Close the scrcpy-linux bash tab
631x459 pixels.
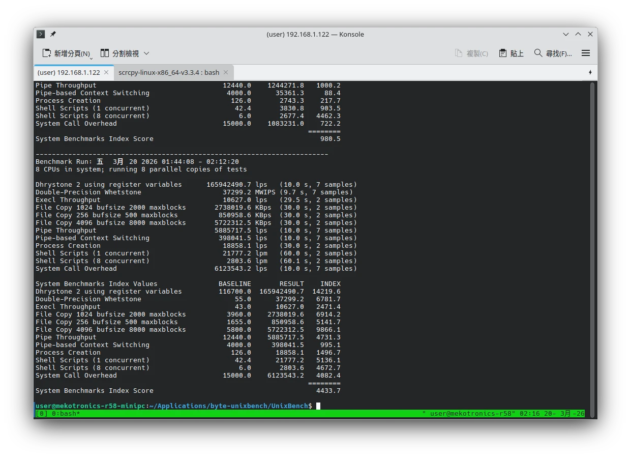pyautogui.click(x=225, y=72)
